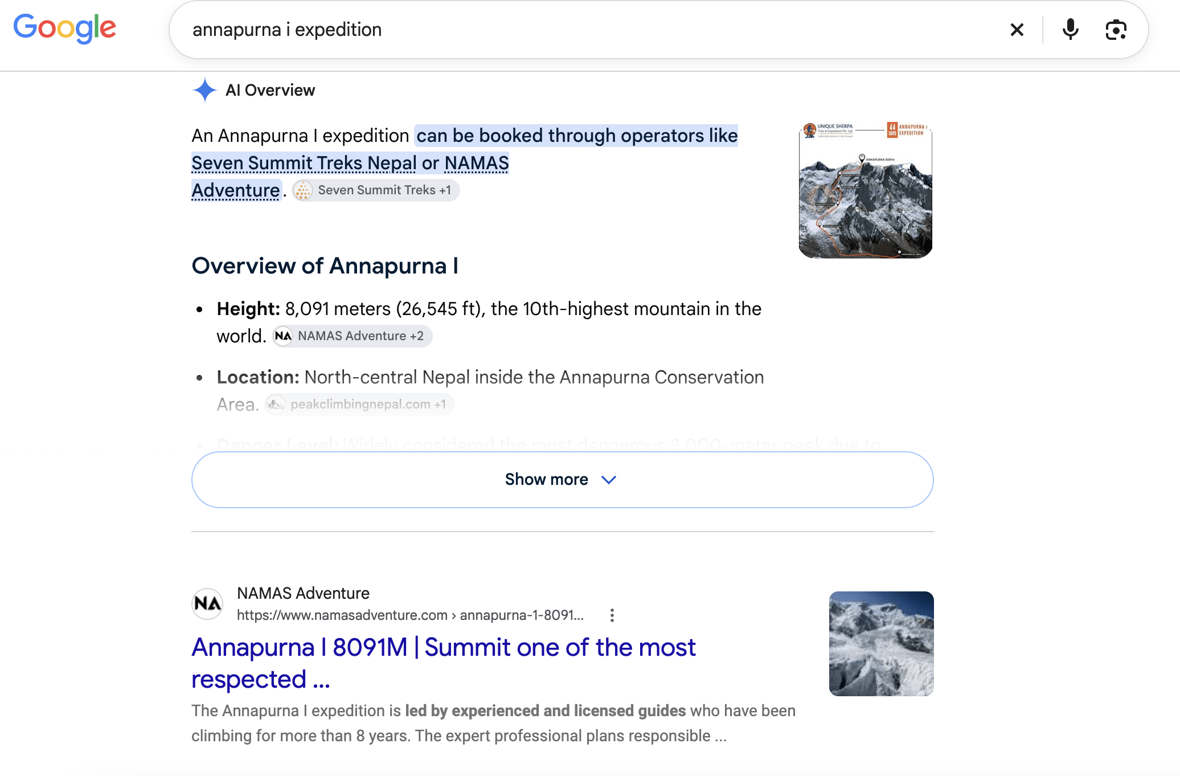This screenshot has width=1180, height=776.
Task: Follow the NAMAS Adventure underlined link
Action: coord(350,177)
